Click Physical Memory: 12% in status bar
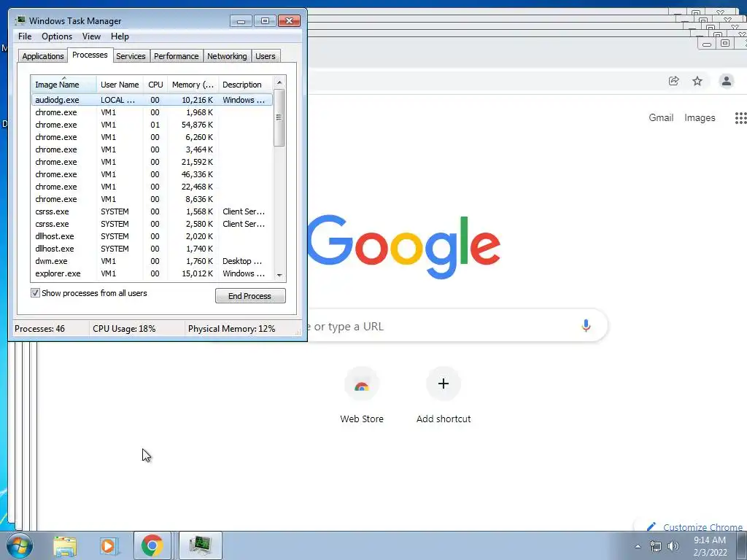Viewport: 747px width, 560px height. pos(231,329)
